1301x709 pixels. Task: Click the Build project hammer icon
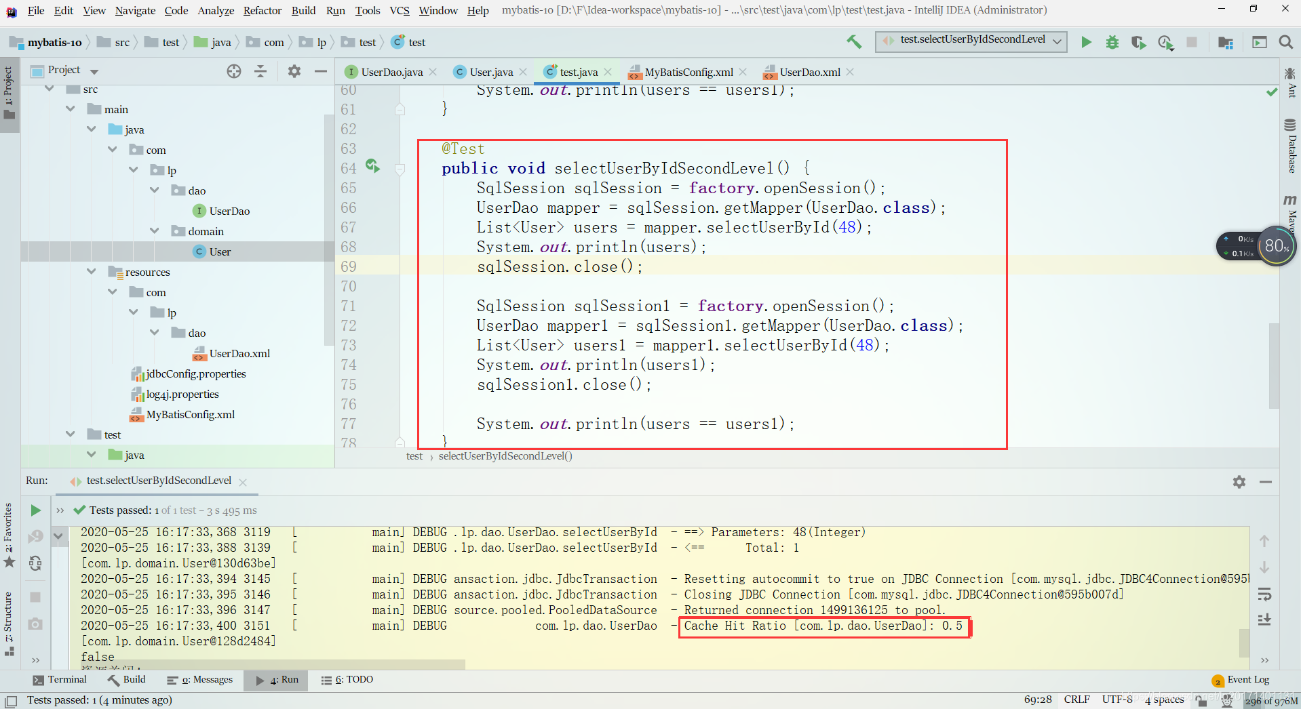coord(854,42)
